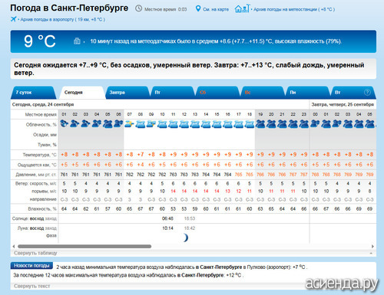
Task: Open the Пт forecast tab
Action: (x=172, y=93)
